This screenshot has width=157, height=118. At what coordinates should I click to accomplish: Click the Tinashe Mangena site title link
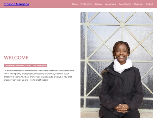[16, 4]
